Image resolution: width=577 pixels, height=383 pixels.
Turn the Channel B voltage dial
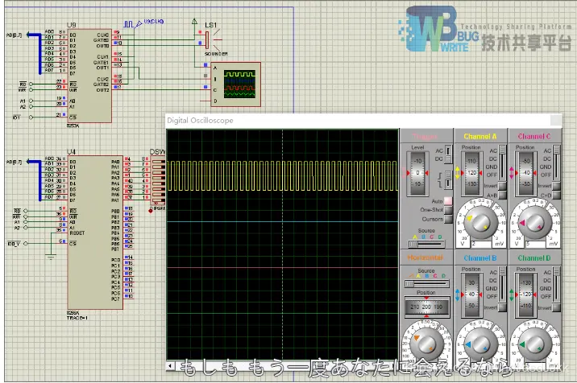pyautogui.click(x=479, y=344)
